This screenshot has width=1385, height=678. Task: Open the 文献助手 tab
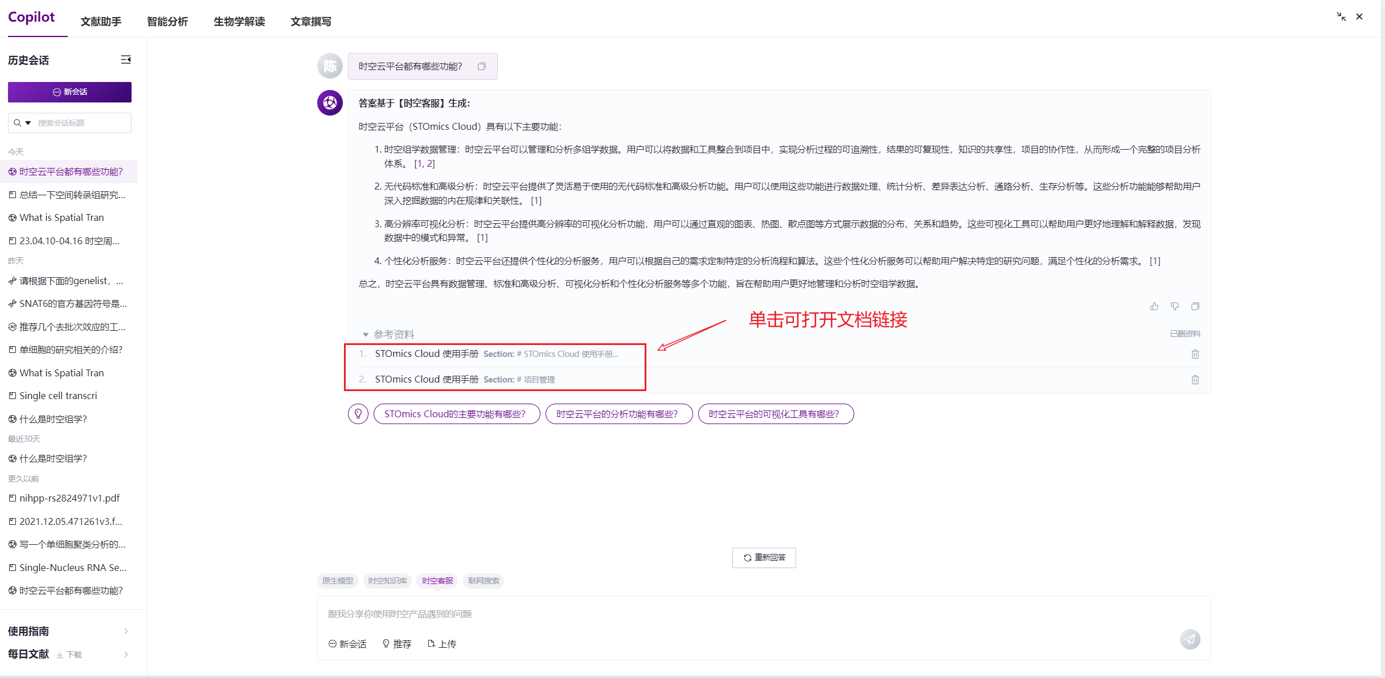tap(101, 22)
